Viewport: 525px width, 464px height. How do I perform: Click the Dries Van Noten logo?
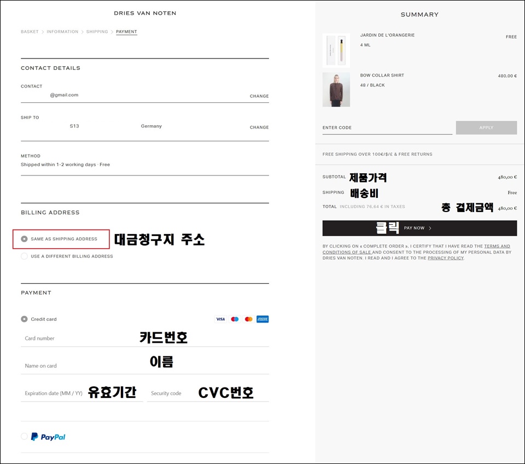[x=145, y=13]
